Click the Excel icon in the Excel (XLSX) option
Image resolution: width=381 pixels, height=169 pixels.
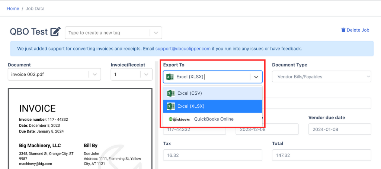(171, 106)
